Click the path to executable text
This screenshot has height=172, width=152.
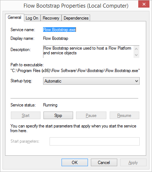[75, 71]
